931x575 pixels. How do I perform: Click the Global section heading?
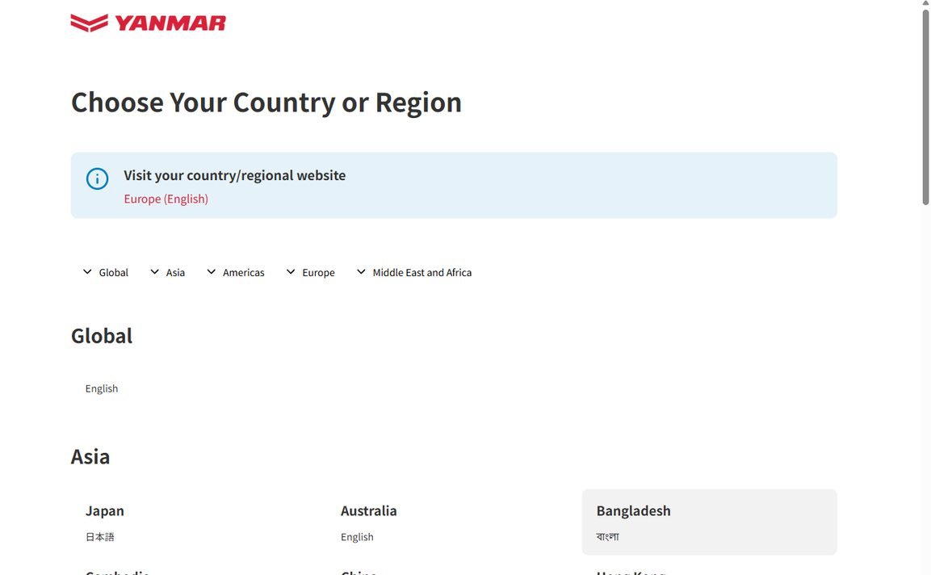pyautogui.click(x=102, y=336)
